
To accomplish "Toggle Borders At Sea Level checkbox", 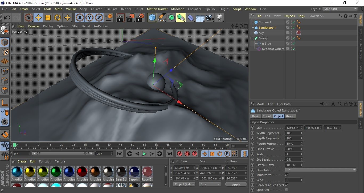I will coord(287,185).
